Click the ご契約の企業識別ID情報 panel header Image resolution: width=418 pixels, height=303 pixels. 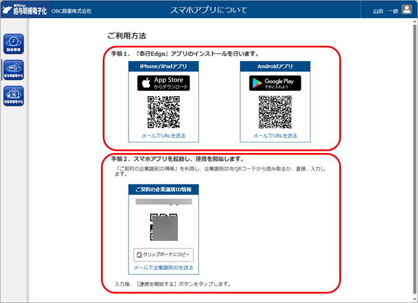pos(163,189)
